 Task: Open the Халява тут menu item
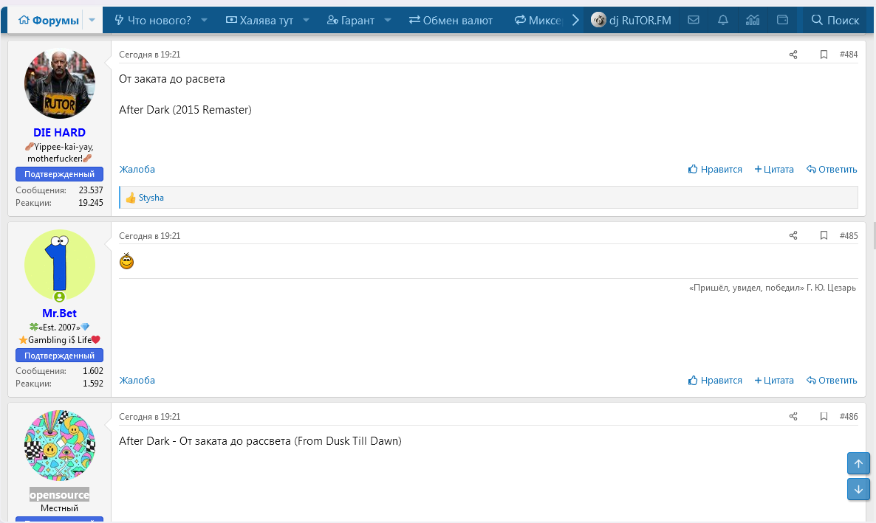click(x=259, y=20)
